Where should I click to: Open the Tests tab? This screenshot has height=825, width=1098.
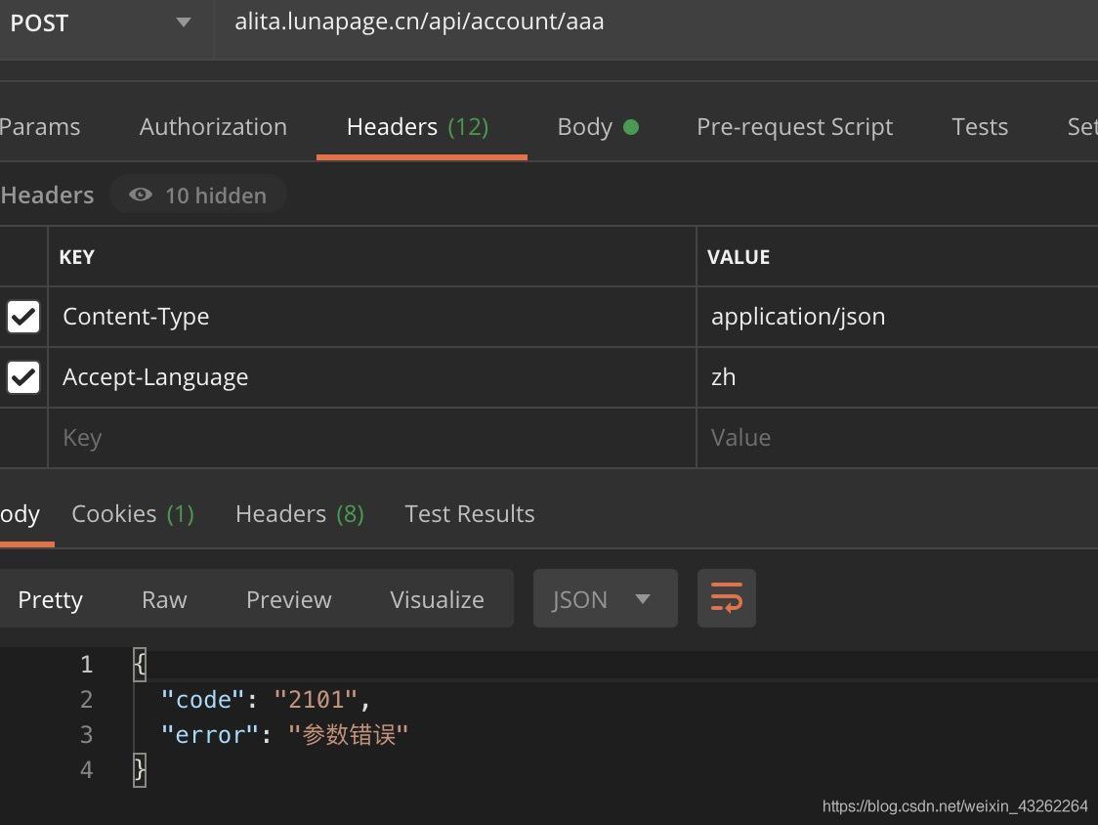(x=980, y=127)
